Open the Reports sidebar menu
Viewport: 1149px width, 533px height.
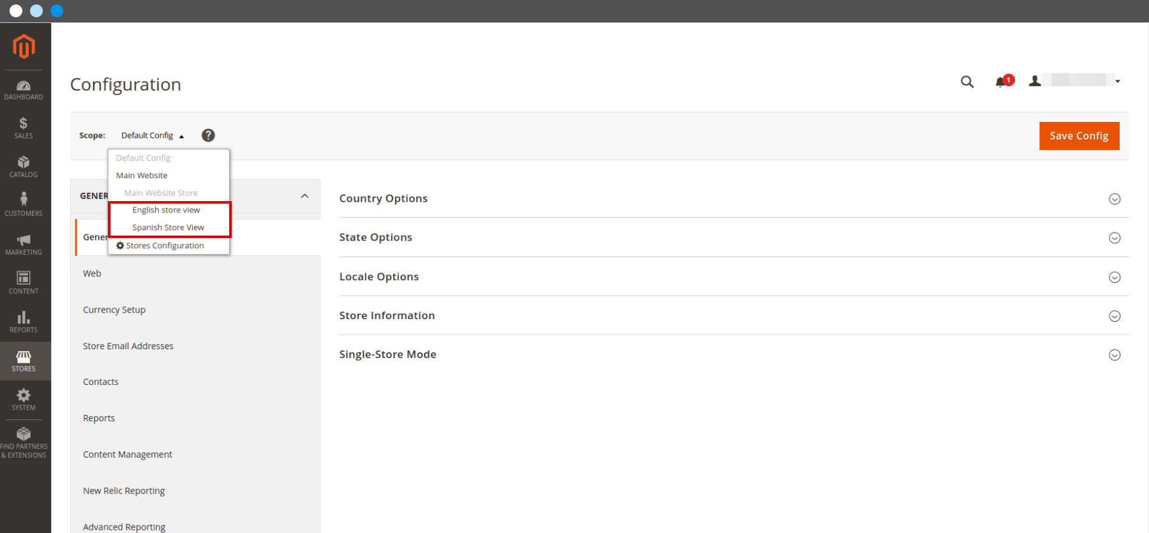click(x=24, y=322)
